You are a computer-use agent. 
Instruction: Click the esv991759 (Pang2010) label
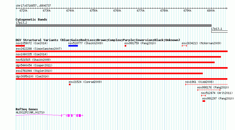(140, 43)
